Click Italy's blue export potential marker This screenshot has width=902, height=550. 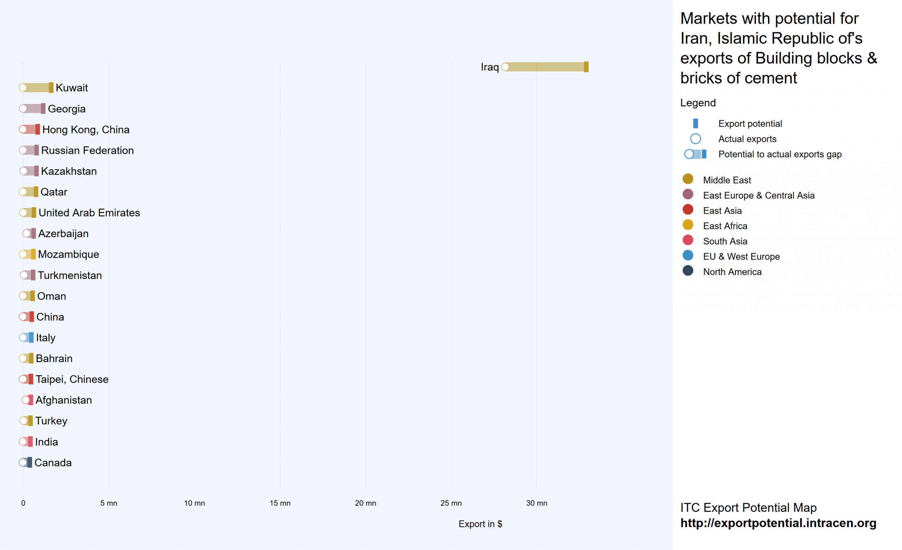coord(31,338)
